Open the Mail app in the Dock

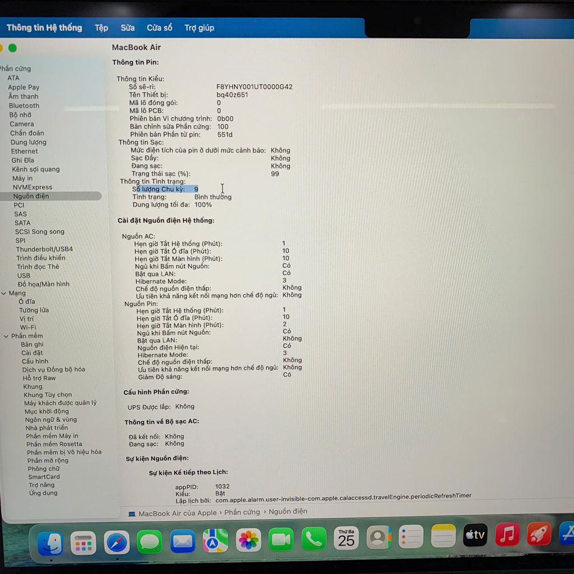click(182, 541)
